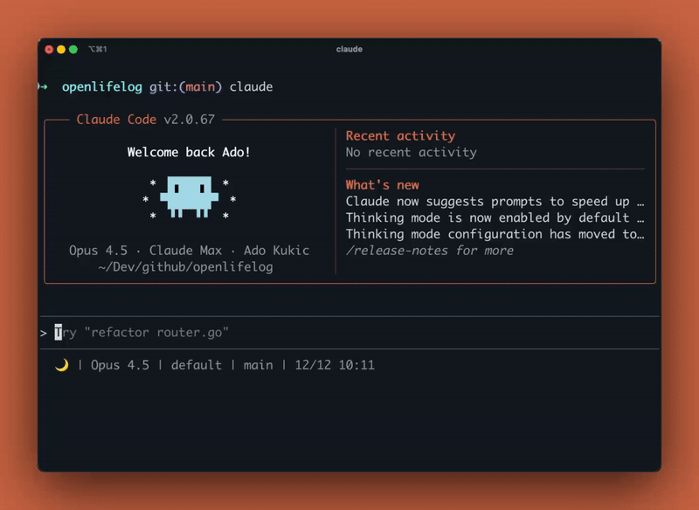This screenshot has height=510, width=699.
Task: Click 'Claude now suggests prompts' news line
Action: coord(495,201)
